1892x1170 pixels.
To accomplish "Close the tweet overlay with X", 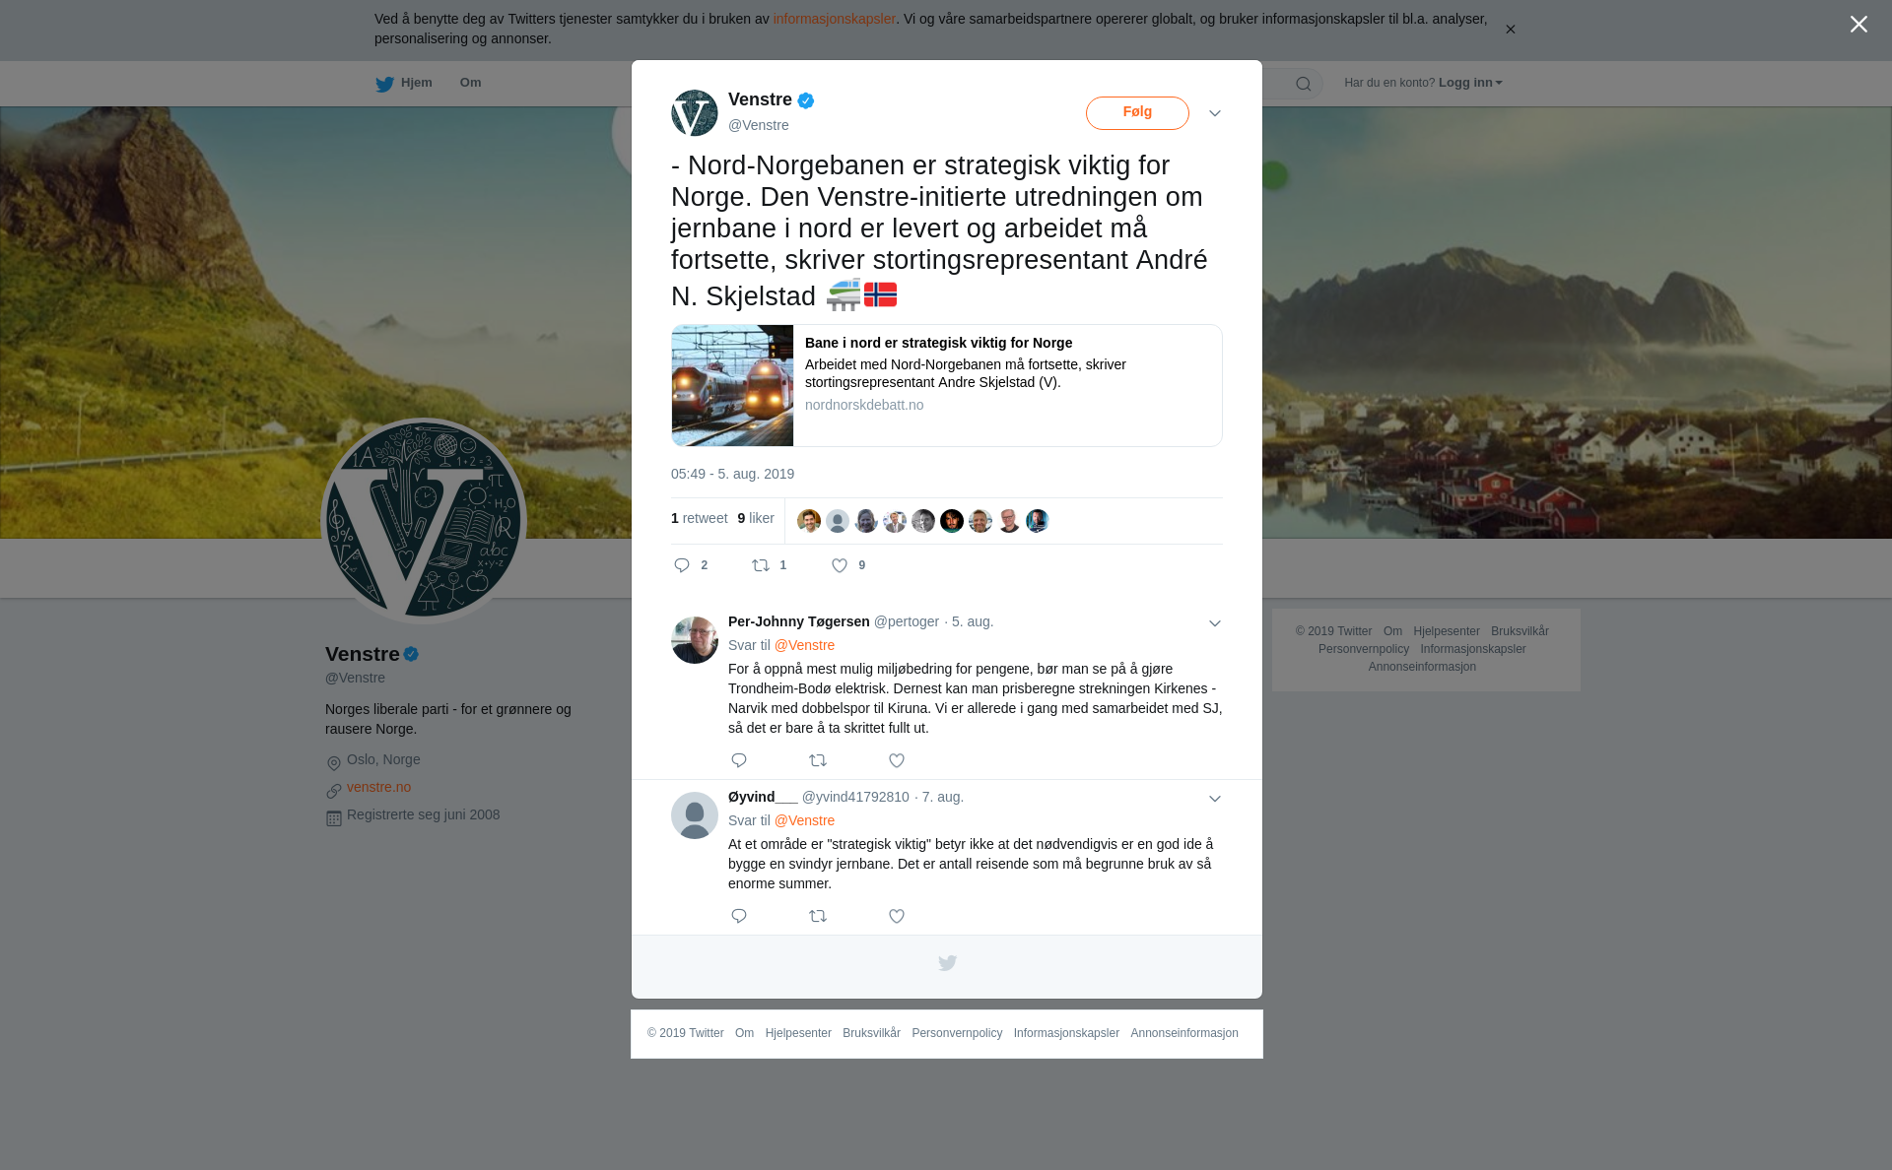I will coord(1858,25).
